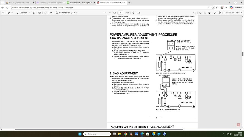Screen dimensions: 244x137
Task: Enter full screen PDF view
Action: pyautogui.click(x=215, y=13)
